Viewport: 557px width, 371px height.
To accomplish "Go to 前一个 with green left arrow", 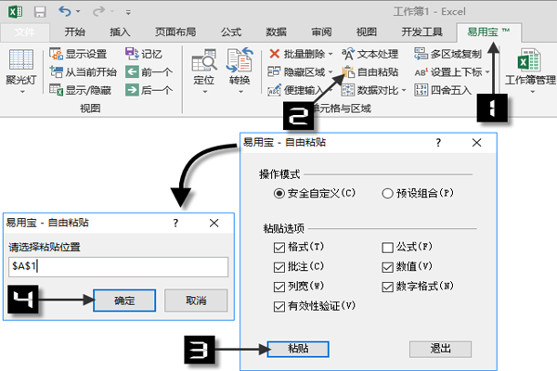I will tap(149, 72).
